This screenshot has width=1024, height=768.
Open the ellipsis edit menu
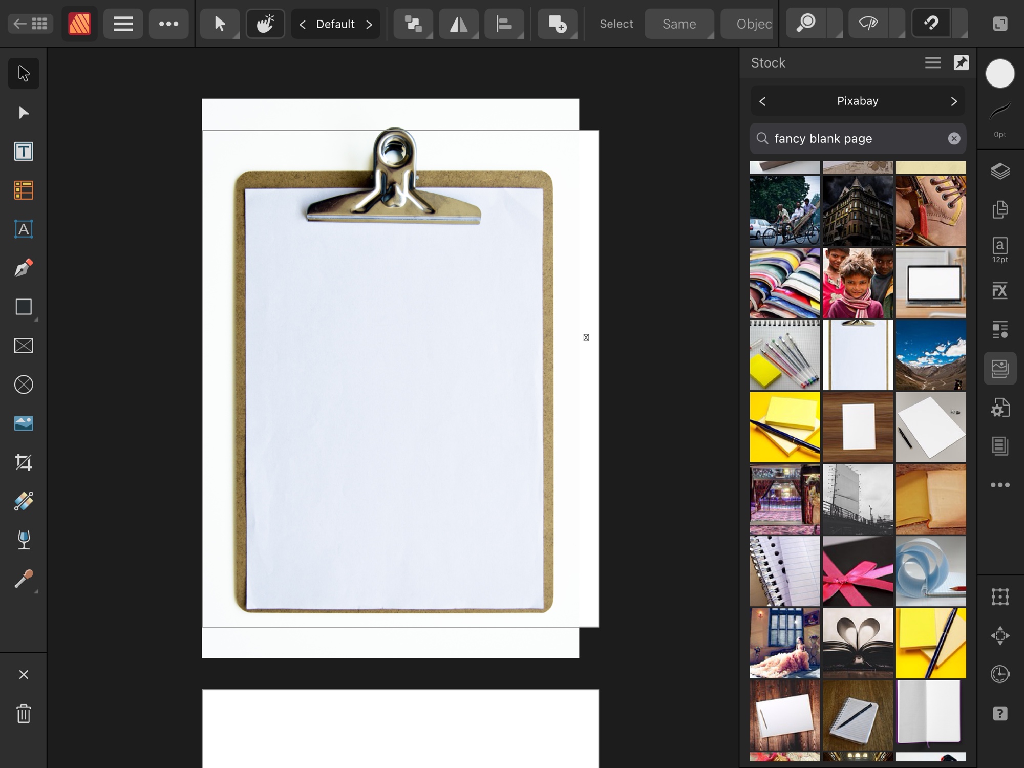pyautogui.click(x=168, y=24)
